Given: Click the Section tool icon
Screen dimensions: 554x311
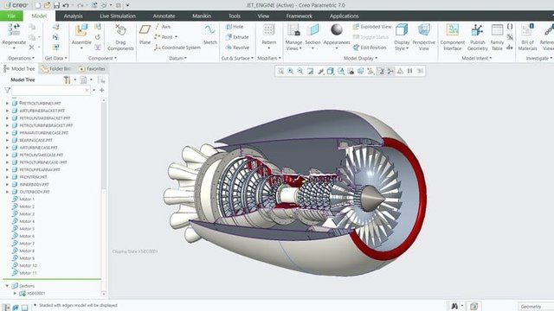Looking at the screenshot, I should (x=312, y=30).
